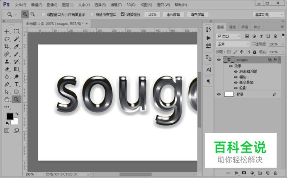Add layer style fx button at panel bottom
Viewport: 287px width, 178px height.
pyautogui.click(x=236, y=173)
